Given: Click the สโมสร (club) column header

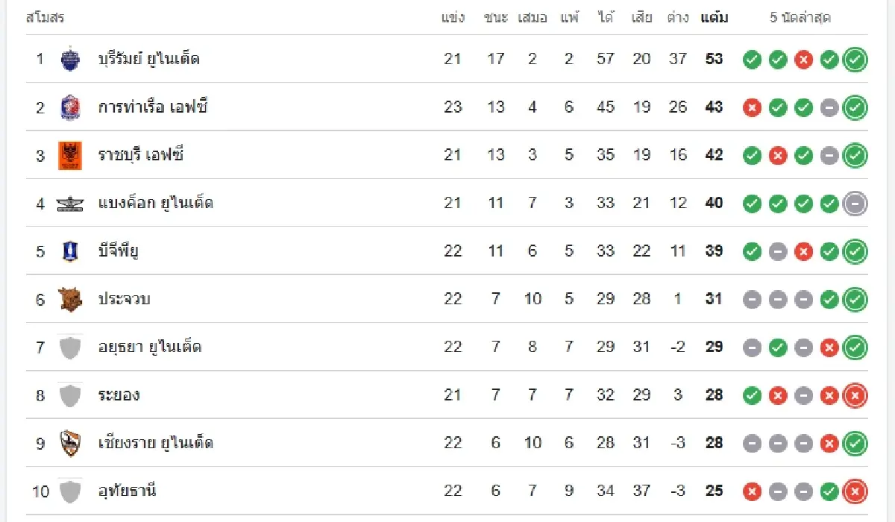Looking at the screenshot, I should [45, 17].
